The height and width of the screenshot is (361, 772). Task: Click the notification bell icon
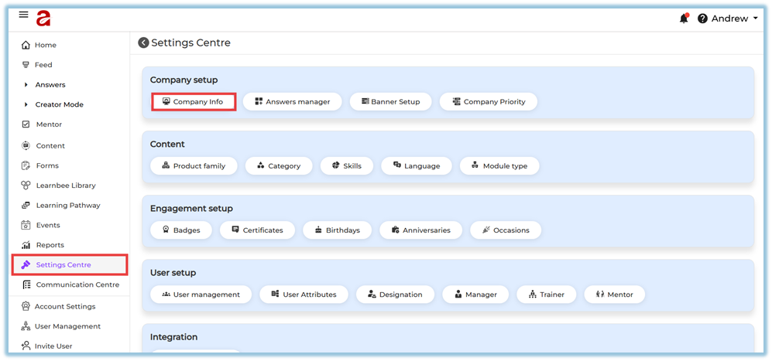684,19
